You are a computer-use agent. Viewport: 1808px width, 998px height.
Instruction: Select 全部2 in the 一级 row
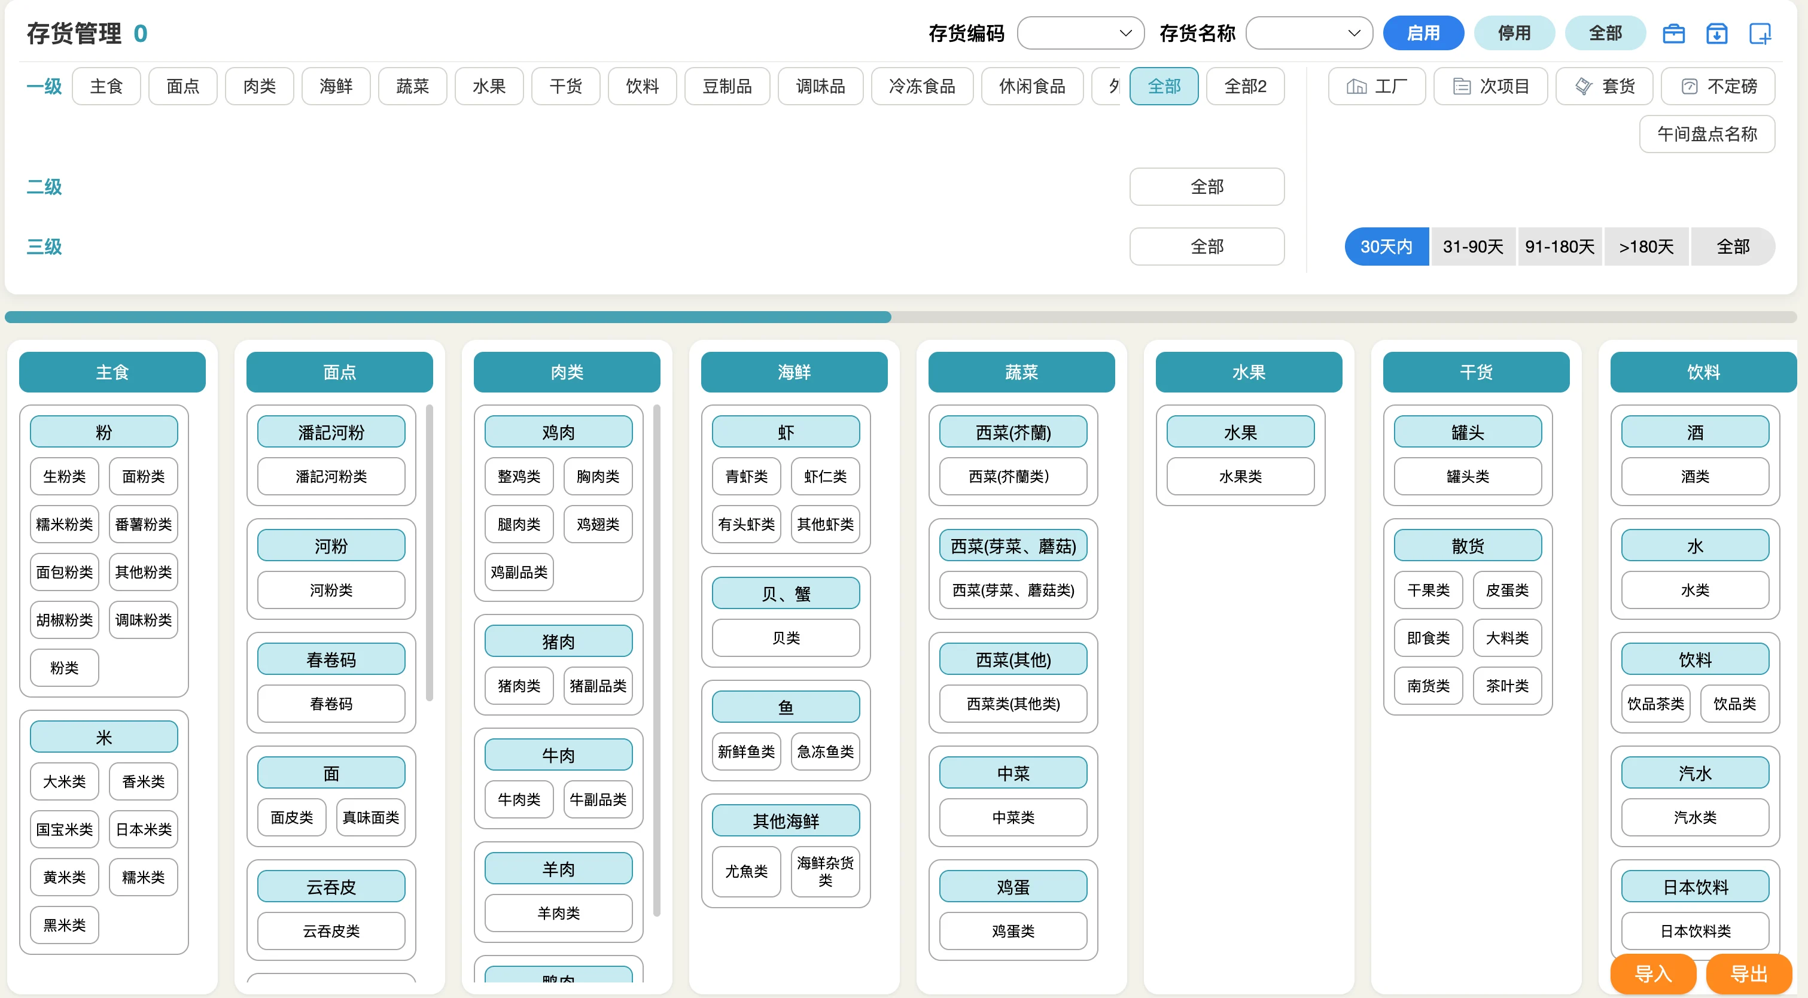pyautogui.click(x=1246, y=86)
